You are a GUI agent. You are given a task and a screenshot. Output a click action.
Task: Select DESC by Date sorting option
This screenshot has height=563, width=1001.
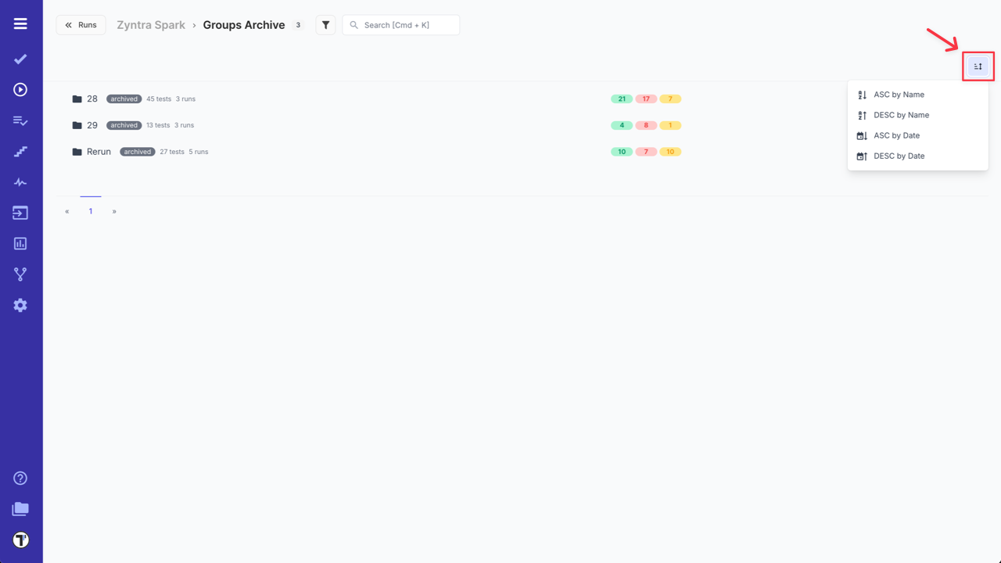pos(899,156)
